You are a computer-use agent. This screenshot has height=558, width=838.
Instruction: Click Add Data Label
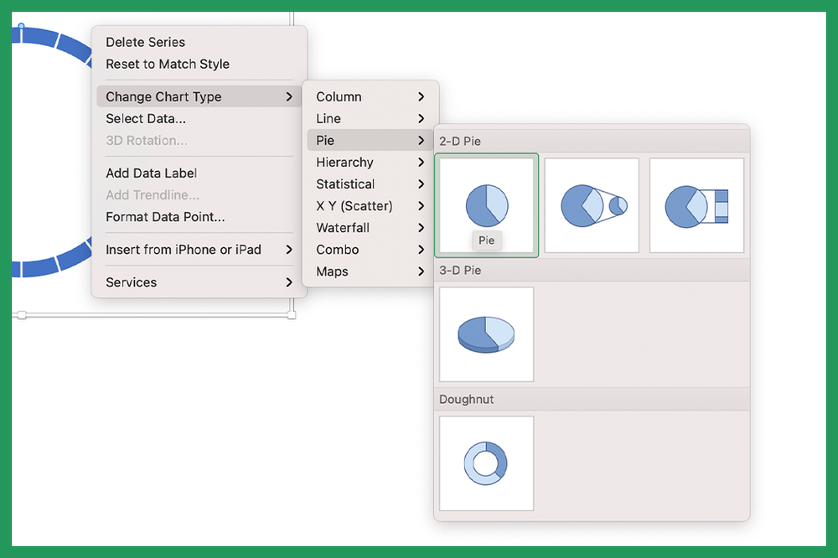[151, 173]
